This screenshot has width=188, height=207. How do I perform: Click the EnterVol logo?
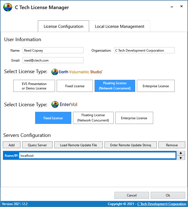coord(64,104)
